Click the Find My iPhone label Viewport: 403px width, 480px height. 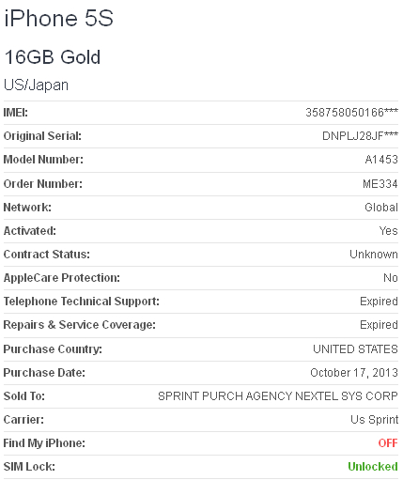click(x=44, y=443)
